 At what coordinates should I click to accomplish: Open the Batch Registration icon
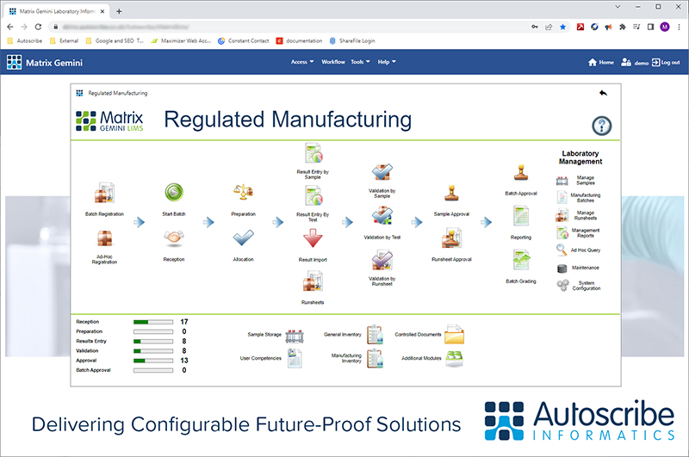click(x=104, y=194)
